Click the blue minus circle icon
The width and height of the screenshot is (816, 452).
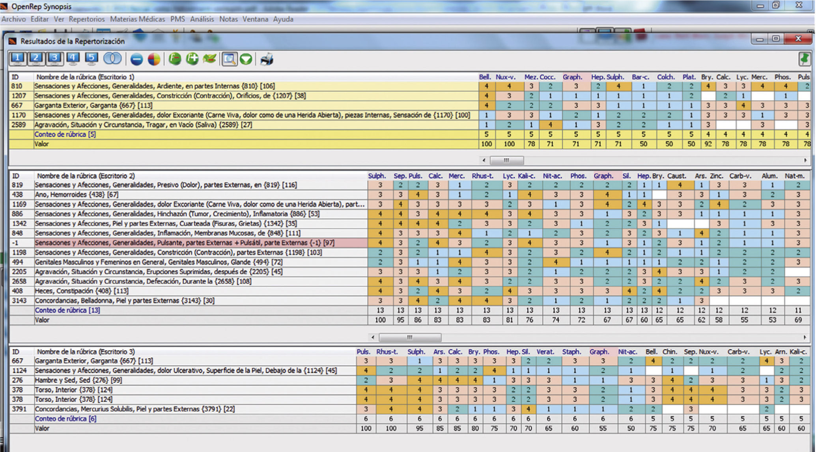pyautogui.click(x=136, y=60)
